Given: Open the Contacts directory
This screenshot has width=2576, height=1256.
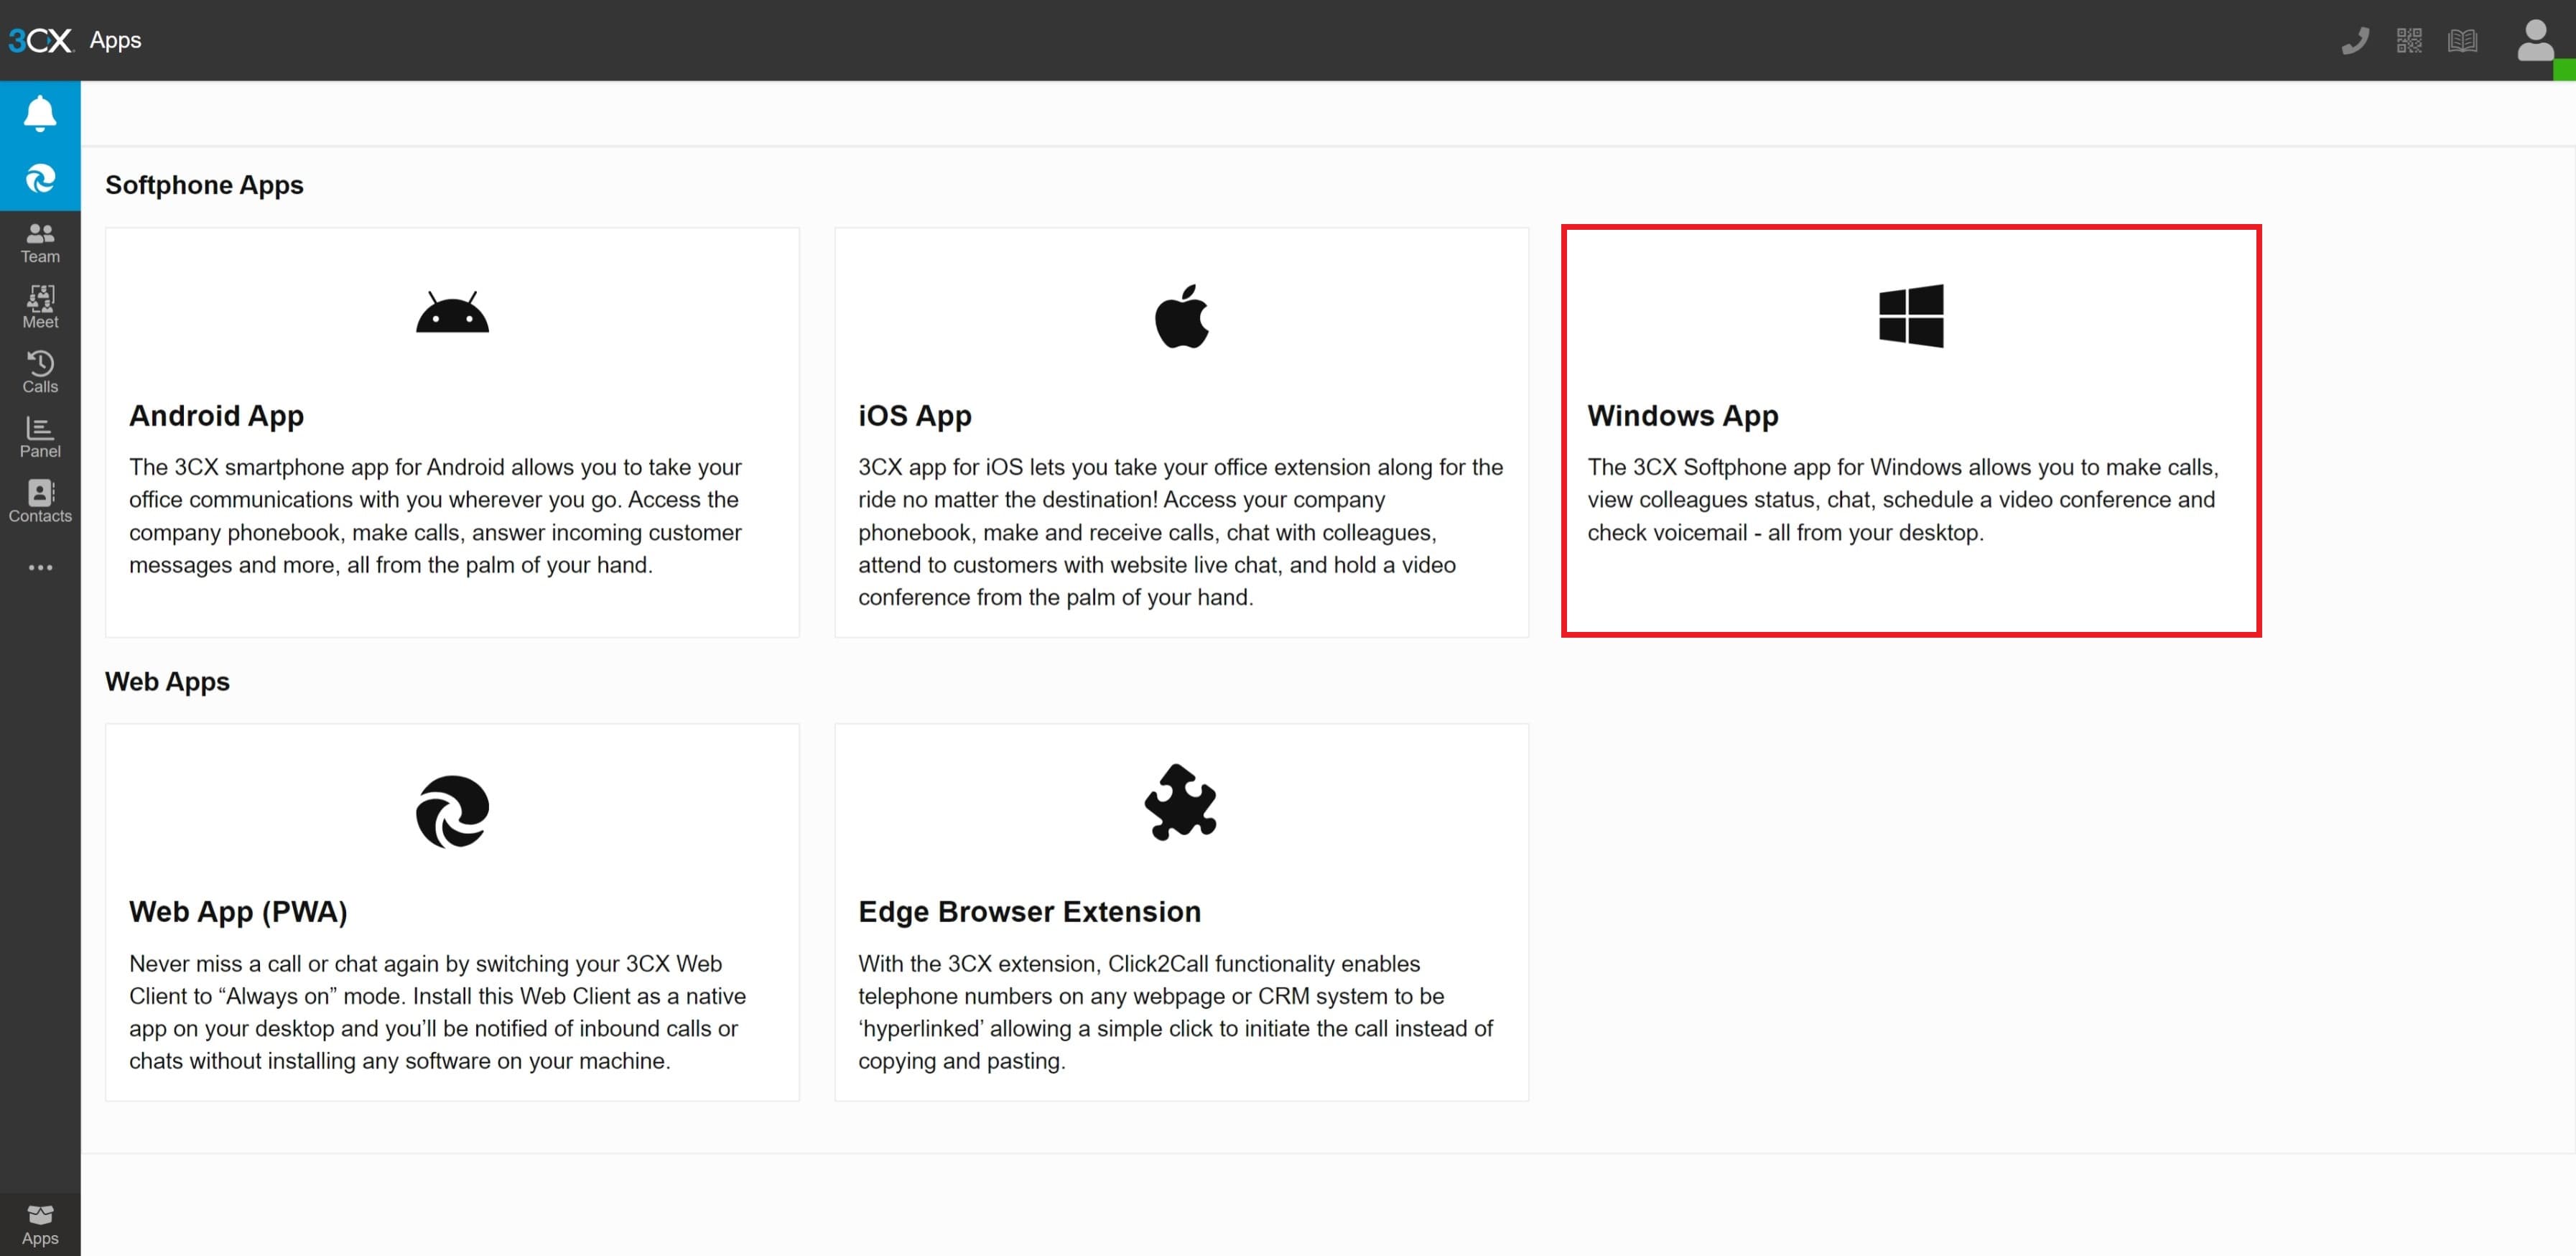Looking at the screenshot, I should 40,501.
